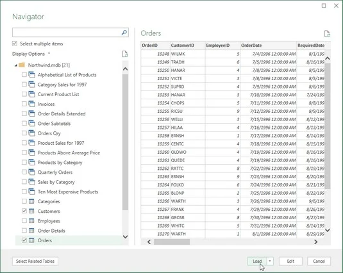Check the Employees table checkbox
Image resolution: width=343 pixels, height=273 pixels.
(24, 220)
